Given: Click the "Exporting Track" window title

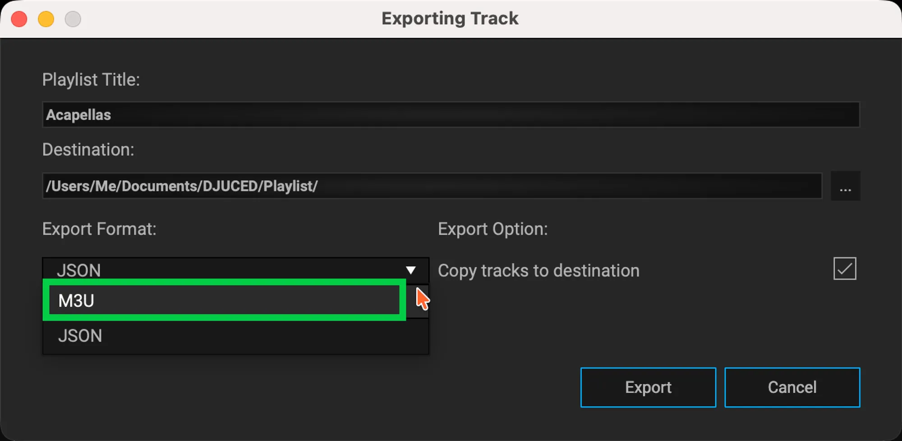Looking at the screenshot, I should [x=450, y=19].
